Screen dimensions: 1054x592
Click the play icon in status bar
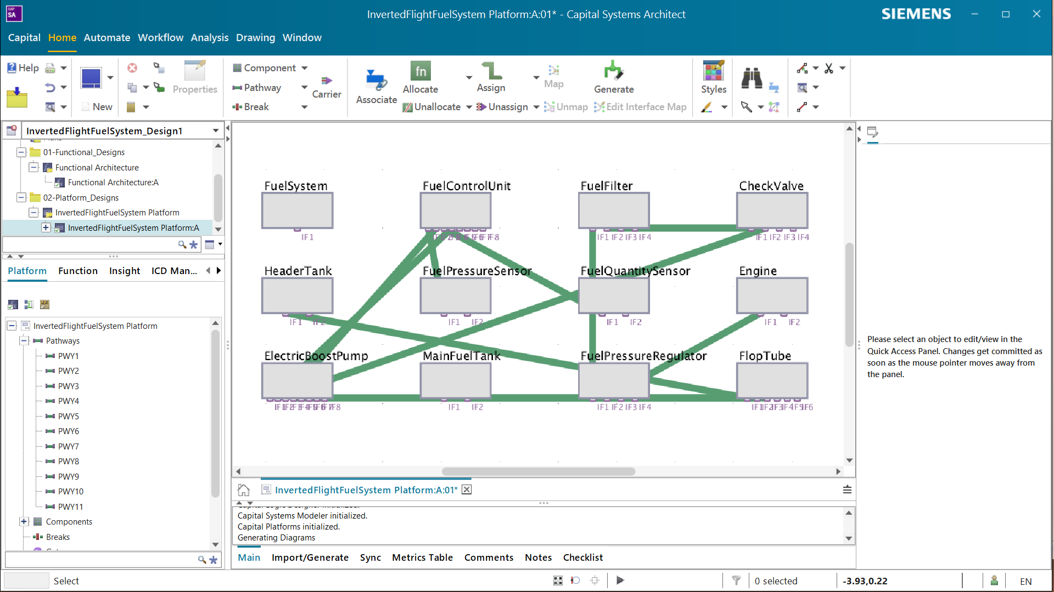point(620,580)
